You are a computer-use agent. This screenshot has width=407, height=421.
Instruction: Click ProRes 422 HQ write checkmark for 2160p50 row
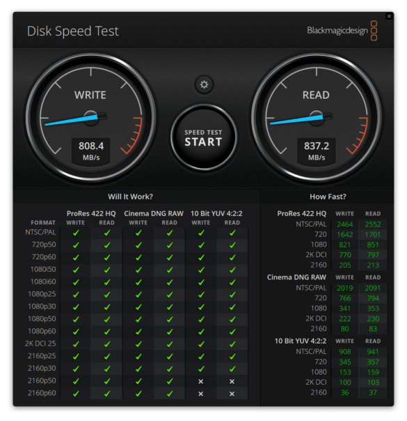pos(76,381)
